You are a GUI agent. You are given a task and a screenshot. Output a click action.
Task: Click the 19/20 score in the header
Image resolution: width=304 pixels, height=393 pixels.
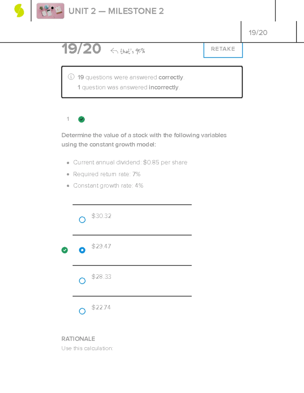258,33
